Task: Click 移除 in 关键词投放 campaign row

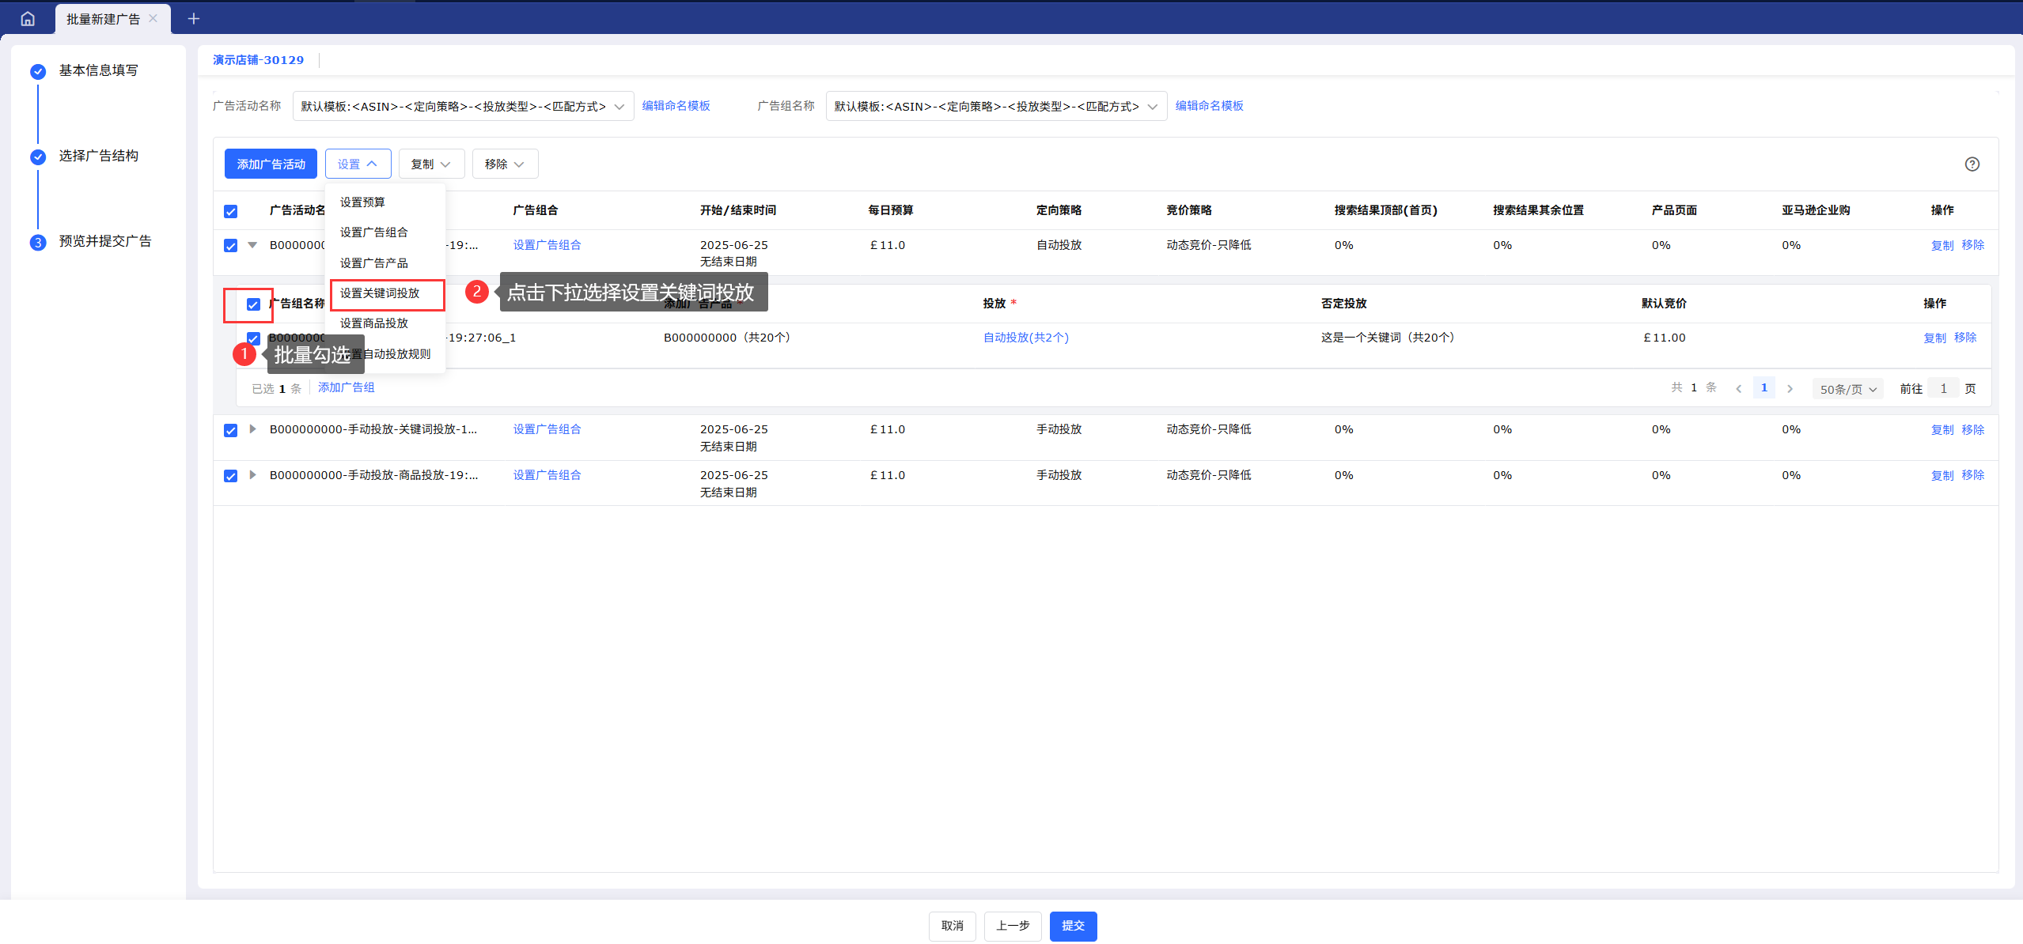Action: pos(1972,429)
